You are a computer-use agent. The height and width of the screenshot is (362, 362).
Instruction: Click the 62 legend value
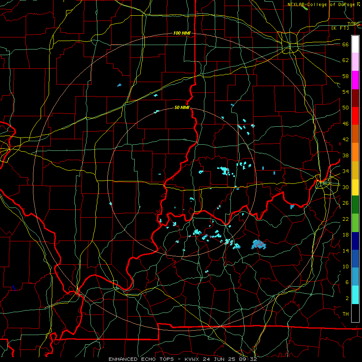click(x=346, y=60)
